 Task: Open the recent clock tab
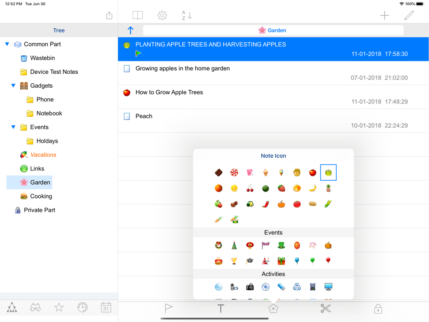click(x=82, y=307)
